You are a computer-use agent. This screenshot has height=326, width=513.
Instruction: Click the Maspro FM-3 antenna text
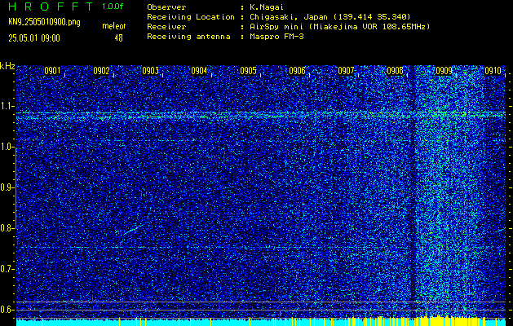(276, 37)
